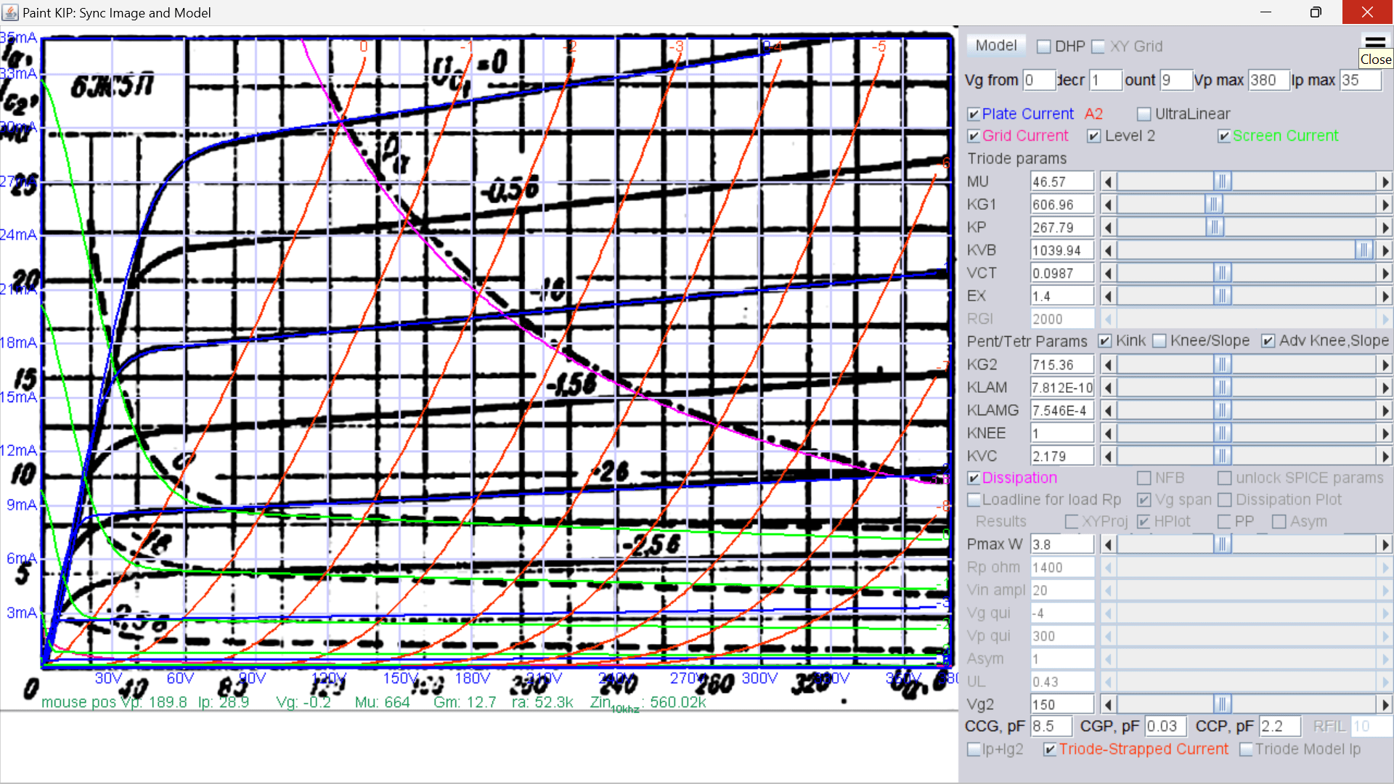This screenshot has width=1394, height=784.
Task: Click the KP value field 267.79
Action: click(x=1061, y=227)
